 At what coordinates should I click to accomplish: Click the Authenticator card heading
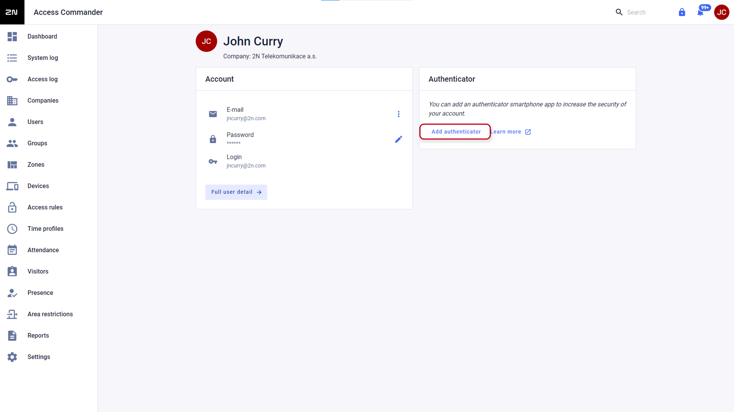point(452,79)
